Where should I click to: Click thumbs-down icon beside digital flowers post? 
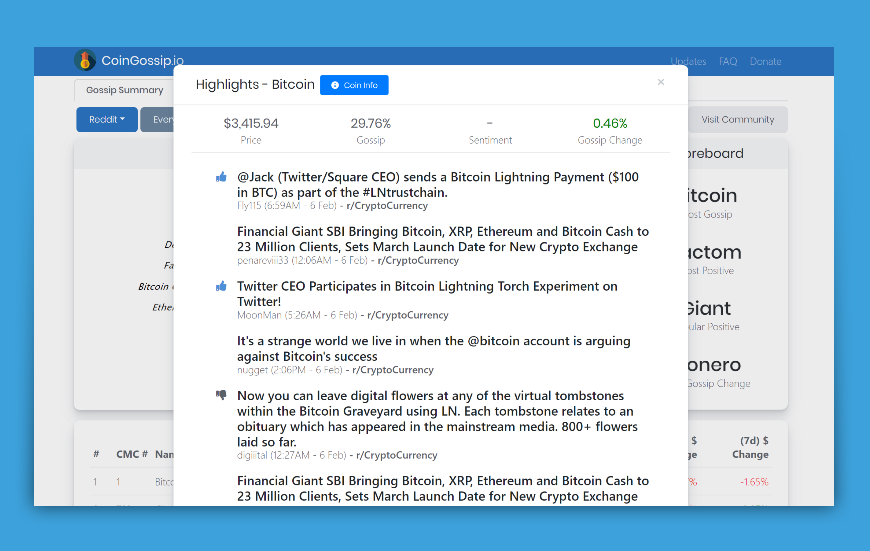[x=221, y=395]
